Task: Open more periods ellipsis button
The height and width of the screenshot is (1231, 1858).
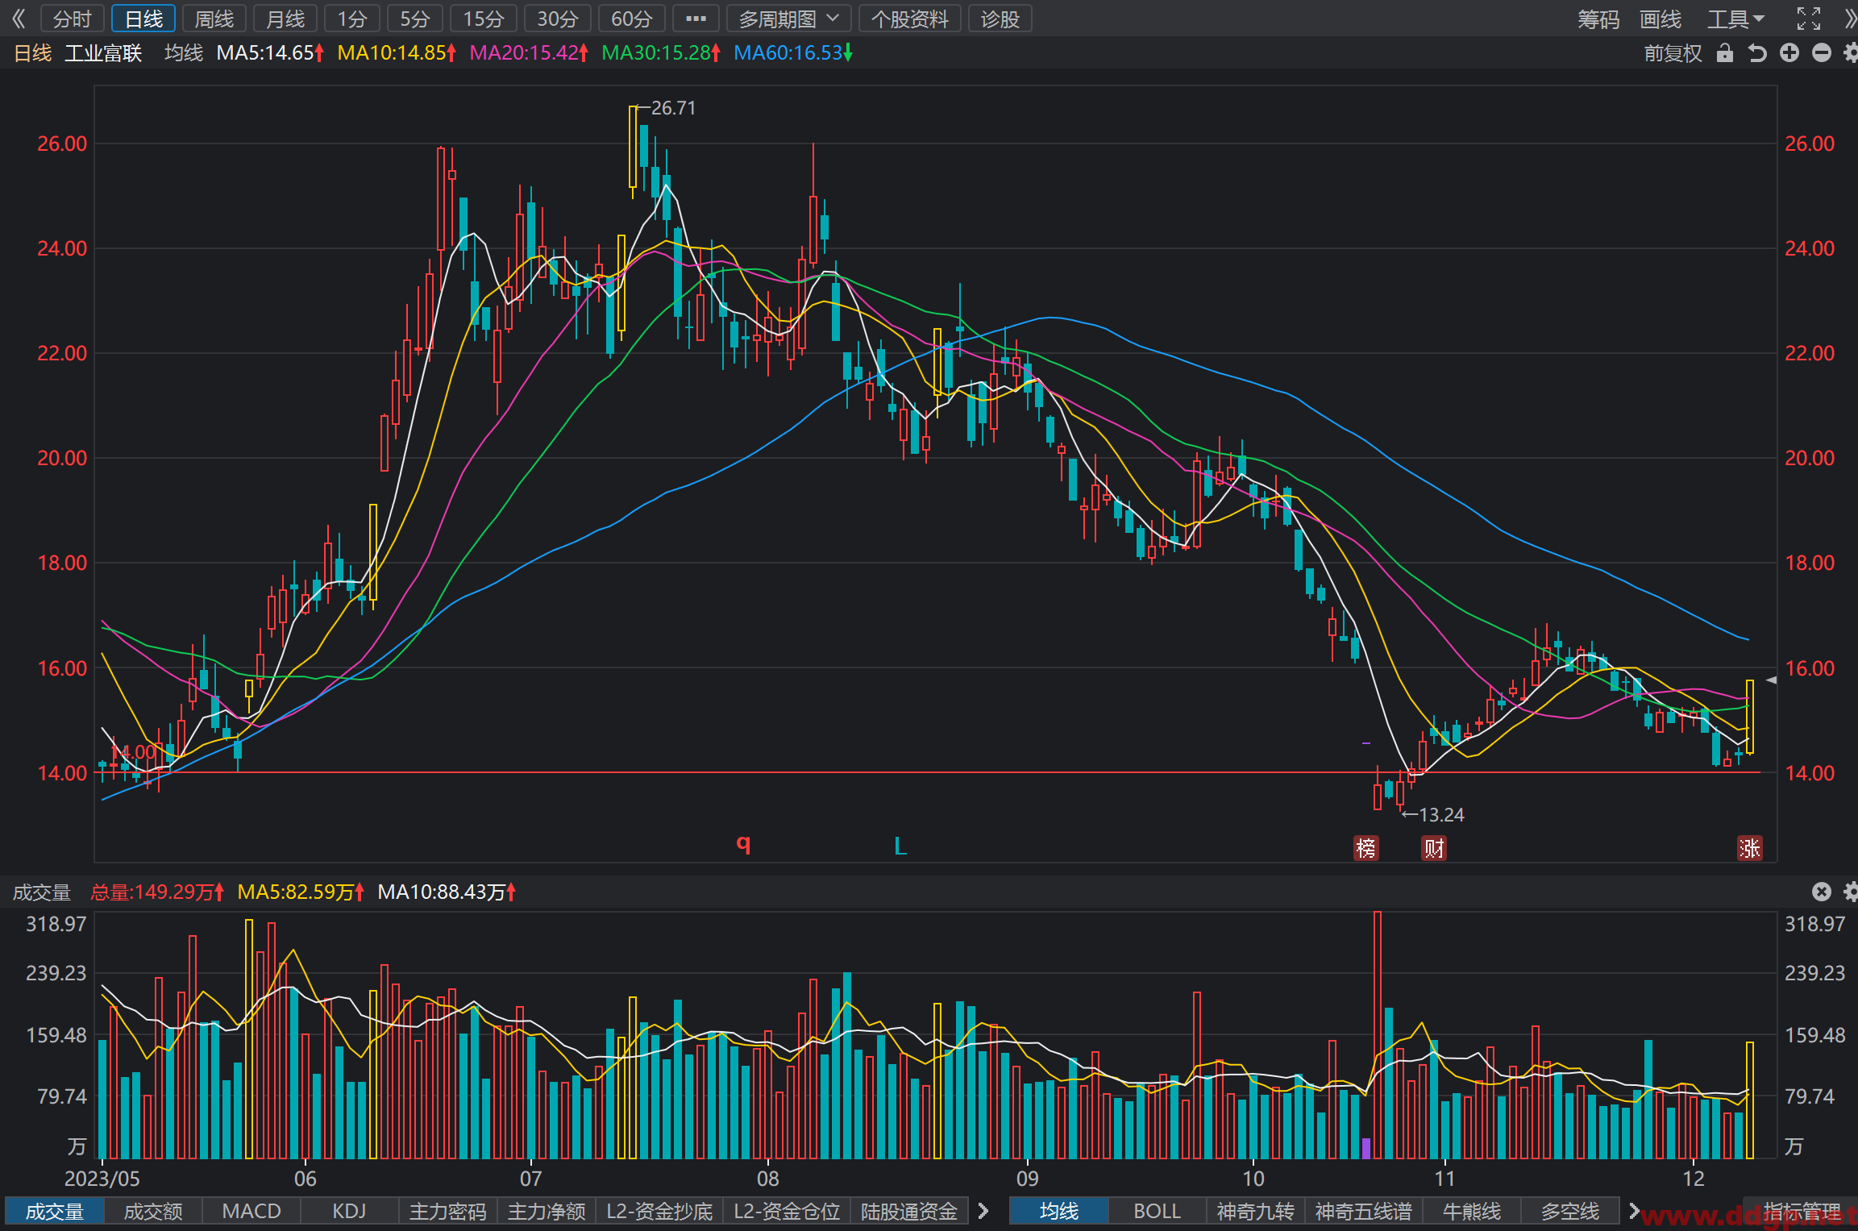Action: click(x=696, y=19)
